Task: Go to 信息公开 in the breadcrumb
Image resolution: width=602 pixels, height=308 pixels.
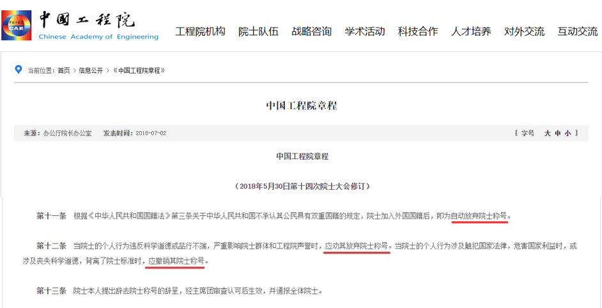Action: click(91, 71)
